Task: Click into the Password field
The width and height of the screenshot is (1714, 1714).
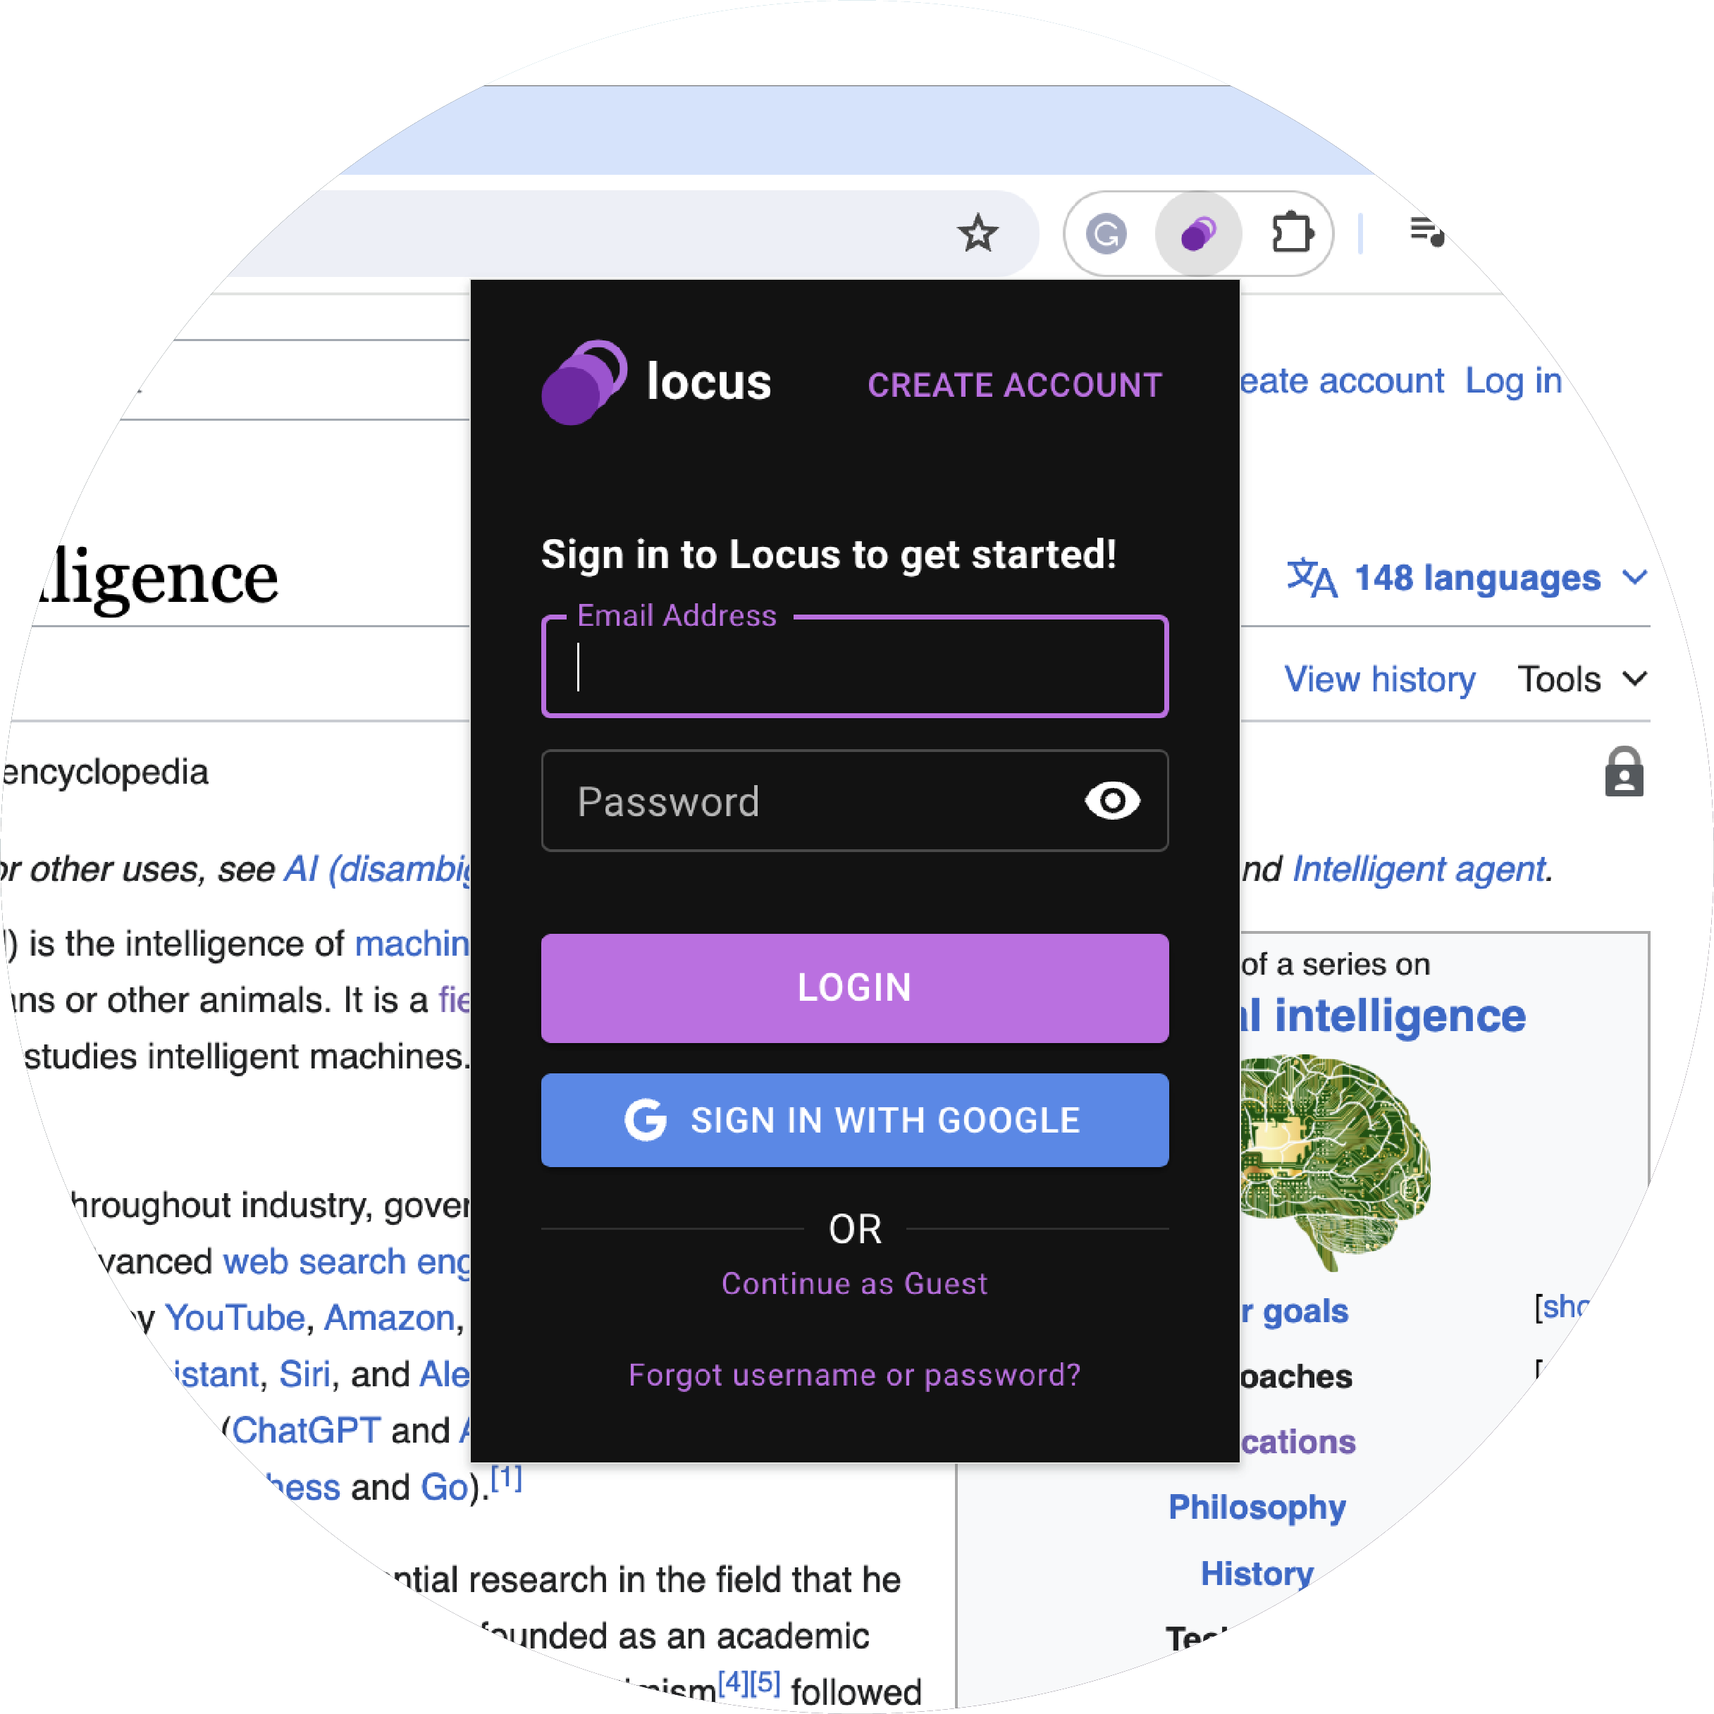Action: click(855, 801)
